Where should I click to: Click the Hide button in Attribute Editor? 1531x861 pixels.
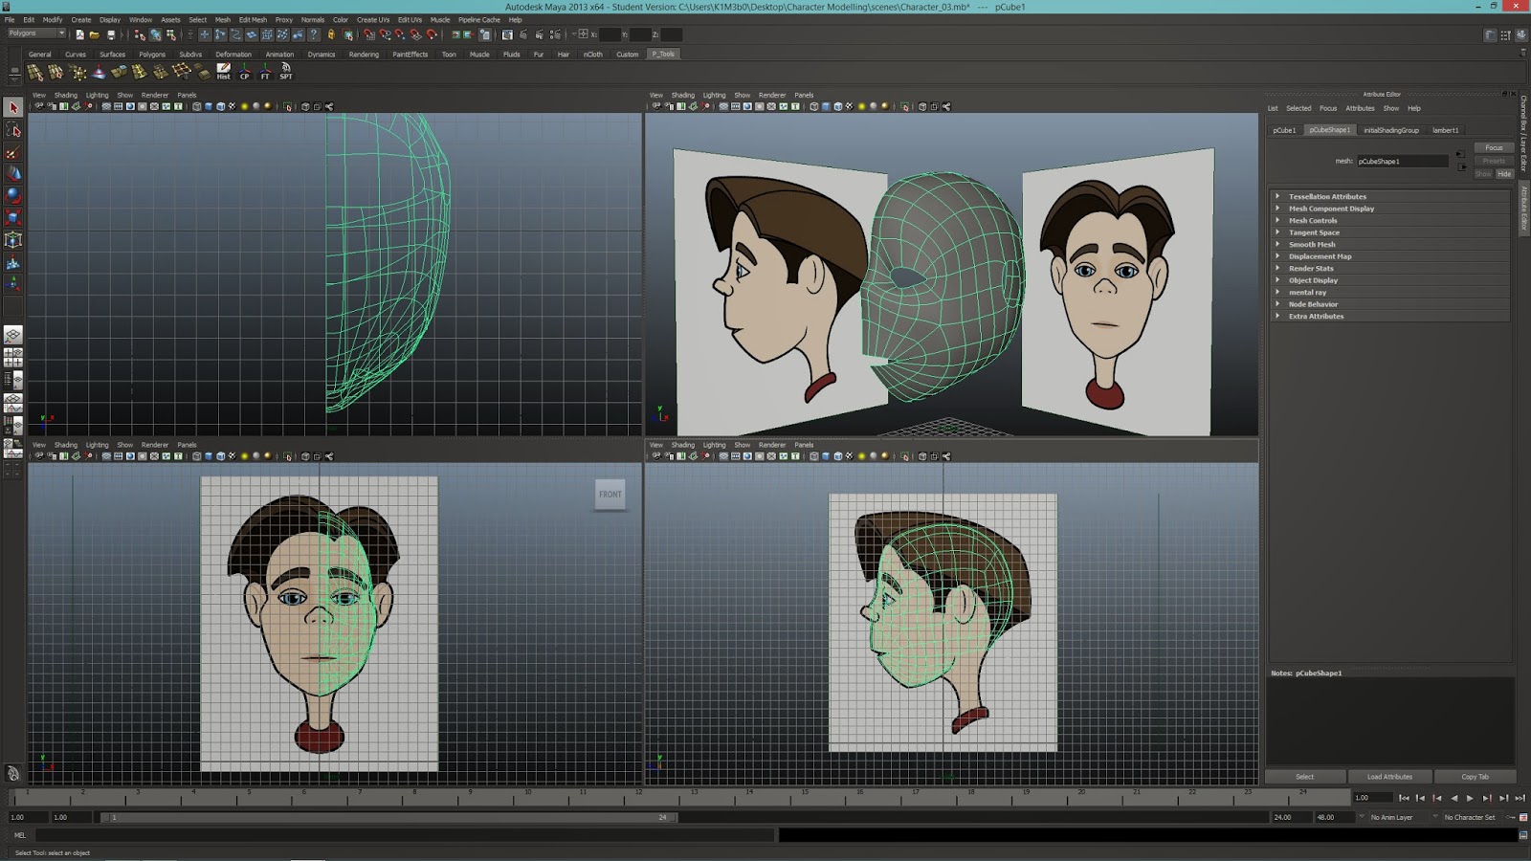(1504, 174)
